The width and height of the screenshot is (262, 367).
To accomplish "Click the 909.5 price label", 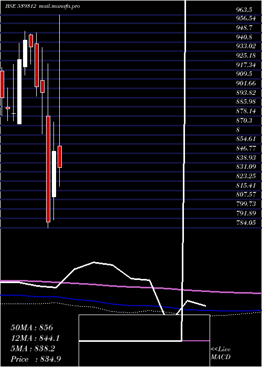I will 244,74.
